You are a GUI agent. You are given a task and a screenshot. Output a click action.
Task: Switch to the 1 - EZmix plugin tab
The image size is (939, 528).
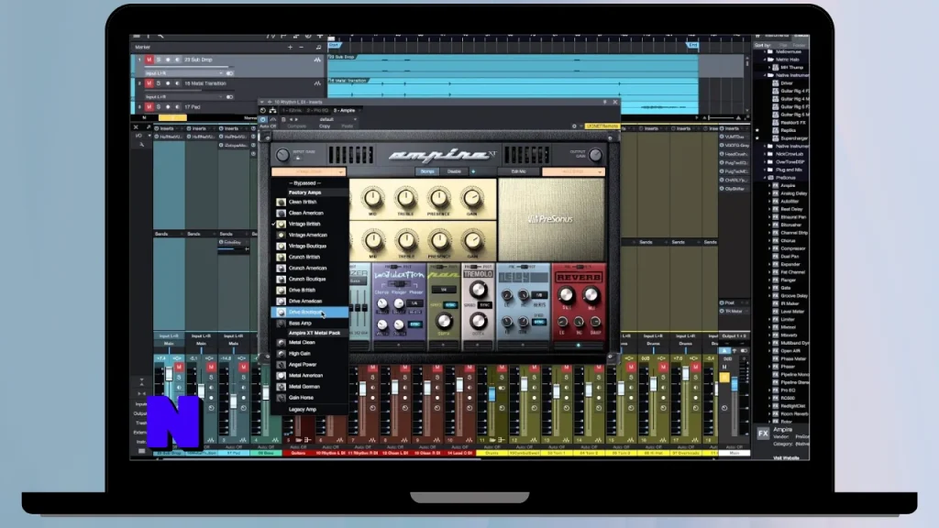pyautogui.click(x=292, y=111)
